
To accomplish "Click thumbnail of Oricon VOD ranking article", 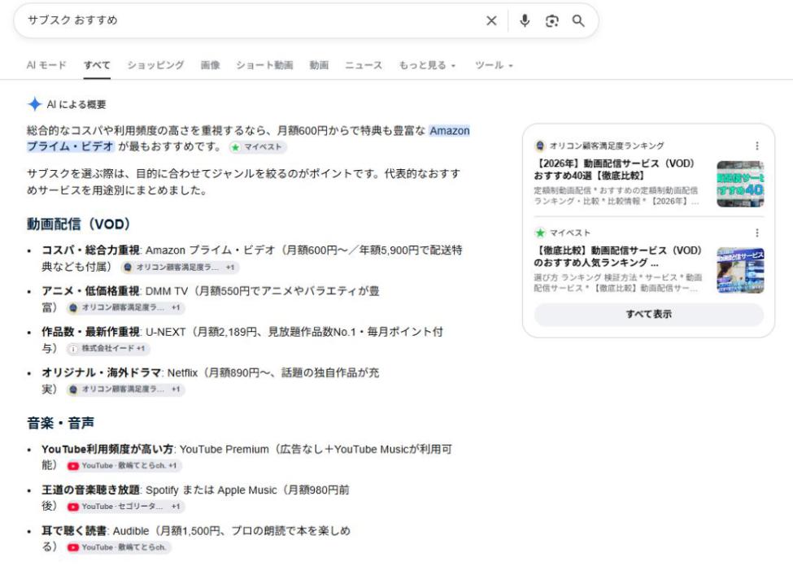I will tap(740, 184).
